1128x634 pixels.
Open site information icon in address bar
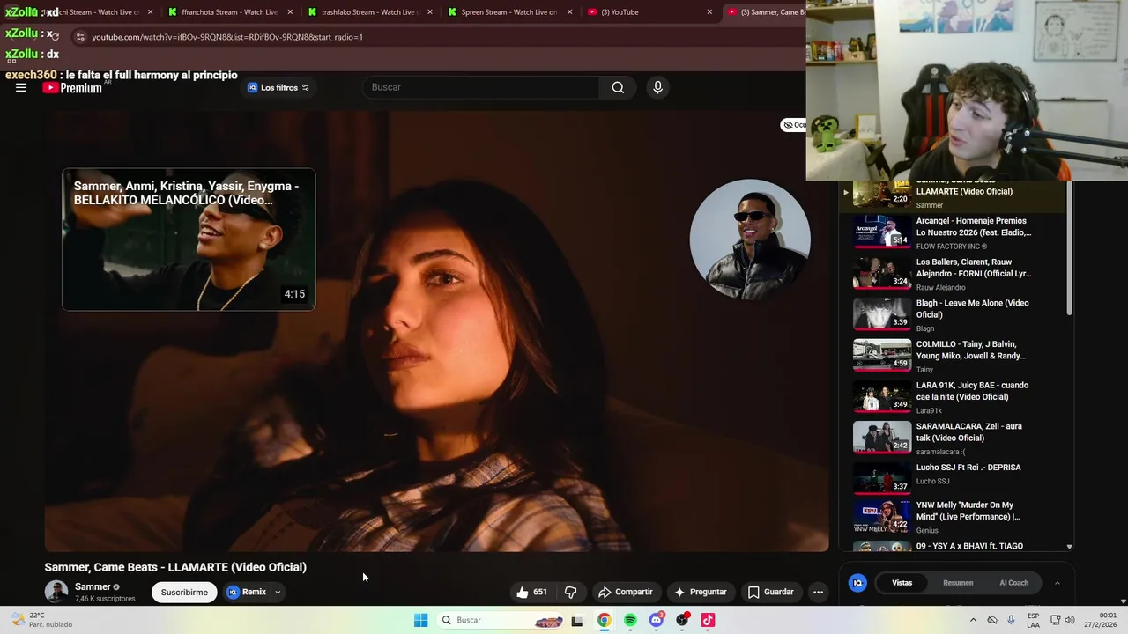(x=80, y=37)
